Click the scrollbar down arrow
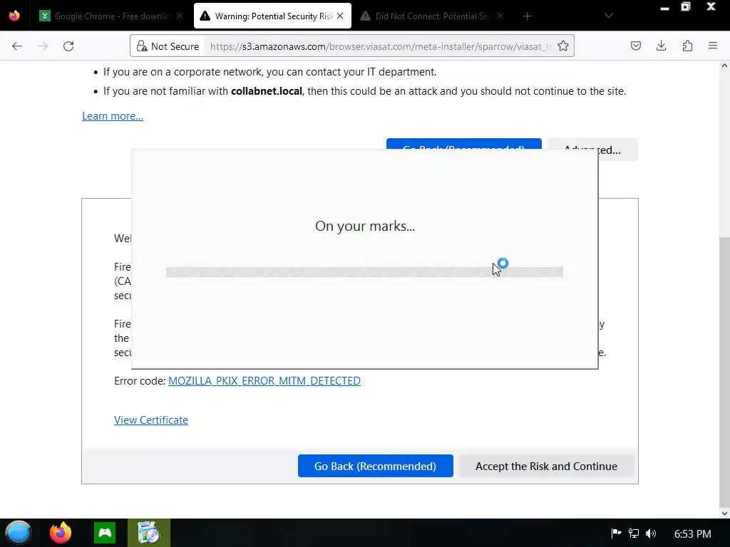This screenshot has height=547, width=730. (x=724, y=514)
